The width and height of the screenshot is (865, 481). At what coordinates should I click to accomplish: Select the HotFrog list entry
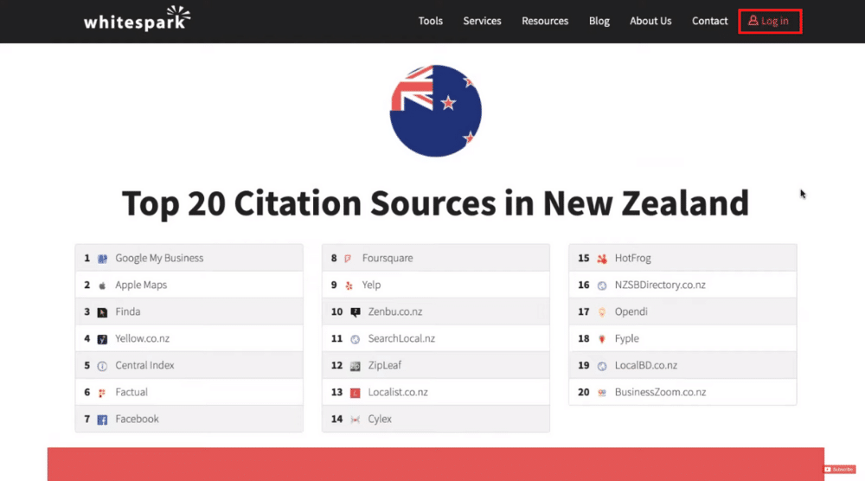pyautogui.click(x=682, y=258)
